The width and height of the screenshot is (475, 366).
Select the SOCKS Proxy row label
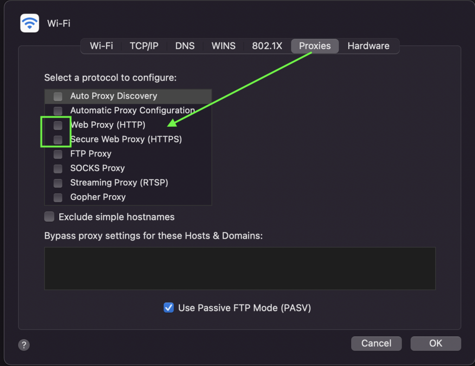click(97, 168)
